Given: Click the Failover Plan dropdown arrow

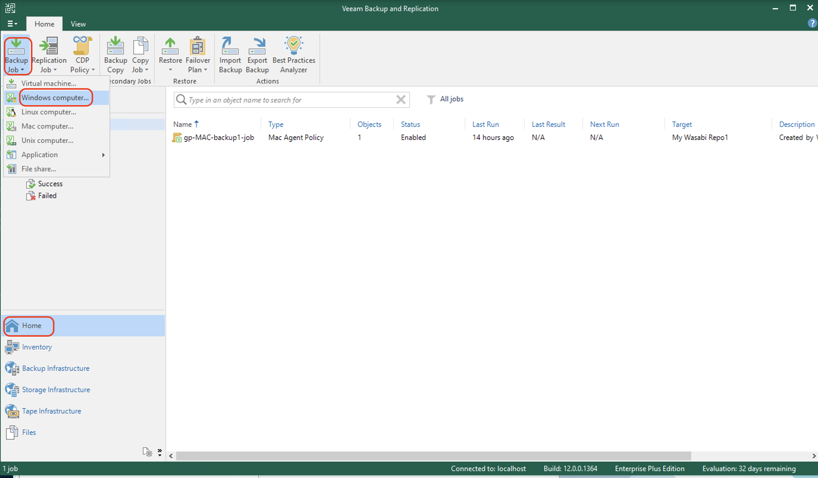Looking at the screenshot, I should pyautogui.click(x=206, y=70).
